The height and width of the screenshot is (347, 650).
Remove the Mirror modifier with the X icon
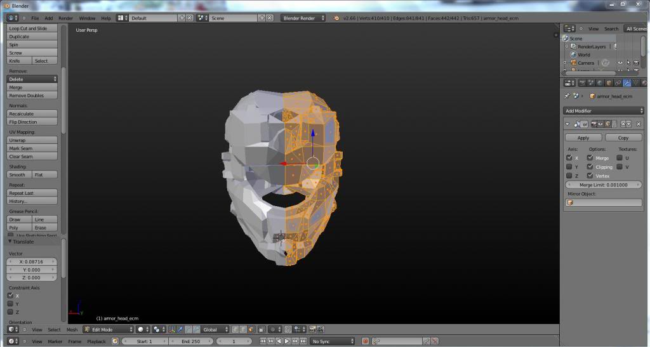(x=639, y=124)
